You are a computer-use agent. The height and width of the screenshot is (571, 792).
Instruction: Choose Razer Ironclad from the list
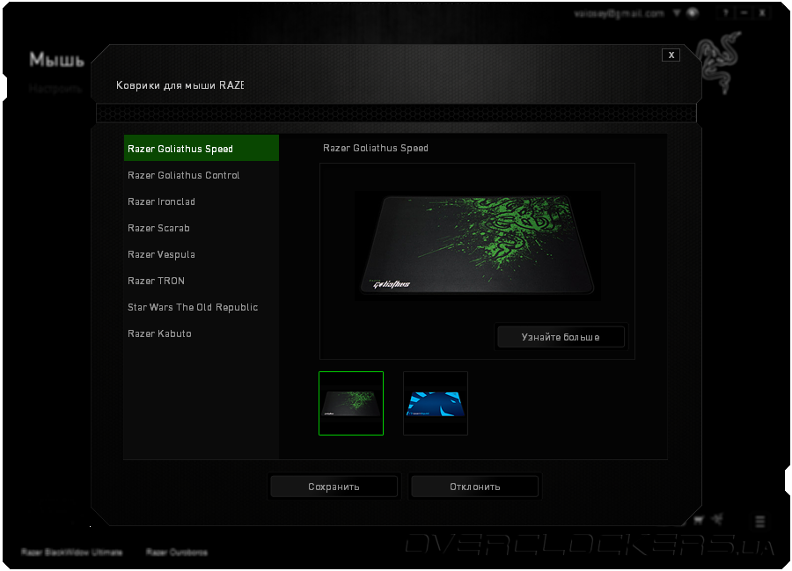(201, 201)
